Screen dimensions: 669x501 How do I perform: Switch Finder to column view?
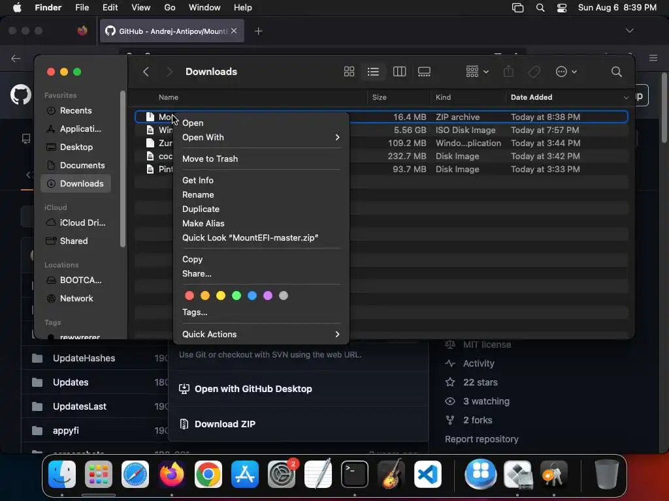click(399, 72)
